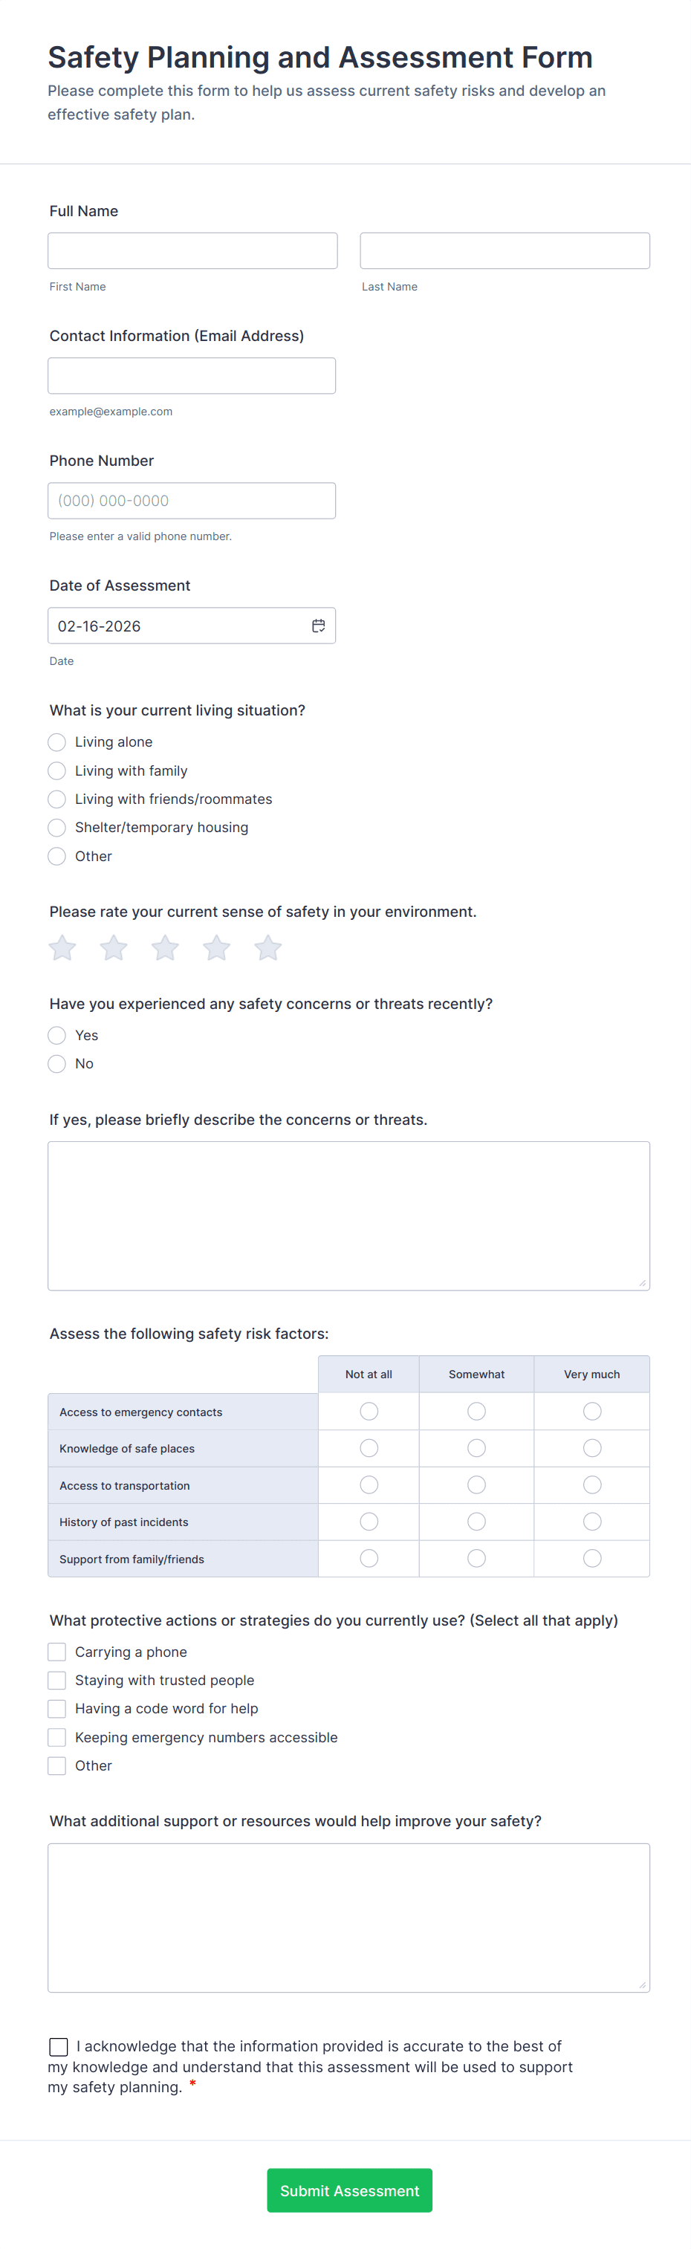Mark History of past incidents as Very much
Viewport: 691px width, 2249px height.
point(592,1522)
